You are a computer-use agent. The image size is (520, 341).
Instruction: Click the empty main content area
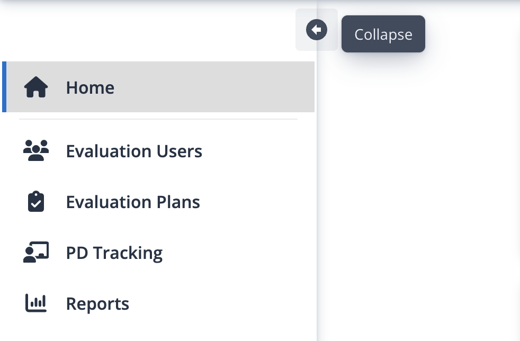tap(418, 199)
